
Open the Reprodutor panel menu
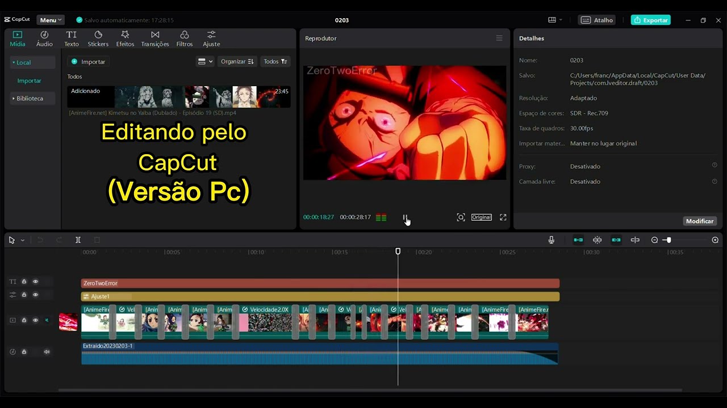click(x=499, y=38)
